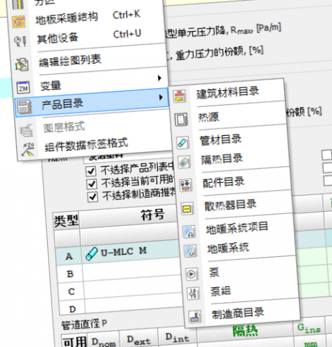Click the 热源 heat source icon
The width and height of the screenshot is (332, 347).
[181, 119]
